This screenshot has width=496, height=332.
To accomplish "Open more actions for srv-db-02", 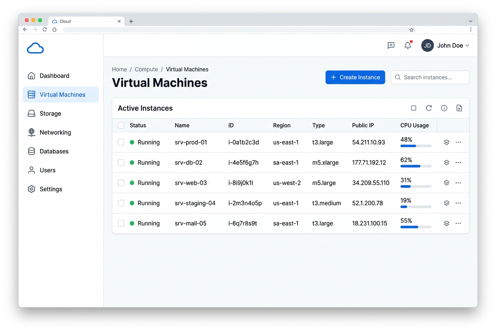I will tap(458, 162).
